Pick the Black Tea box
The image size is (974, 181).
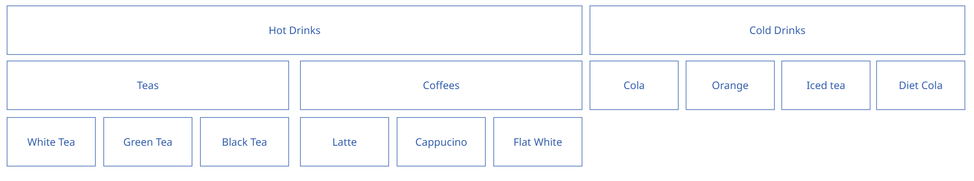(x=244, y=142)
